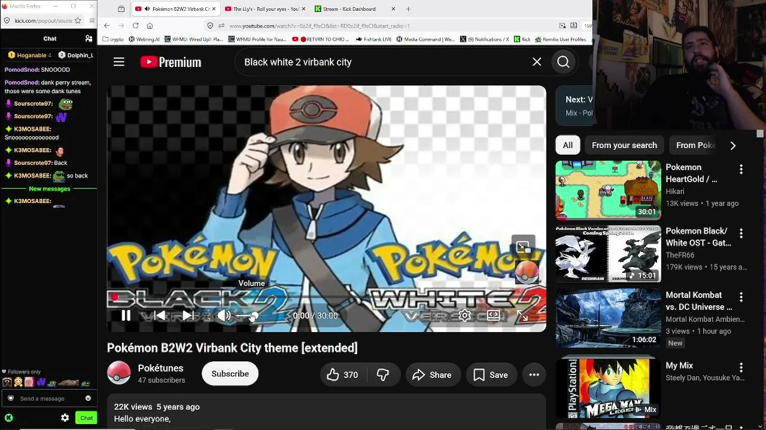Open Mortal Kombat vs. DC Universe thumbnail
766x430 pixels.
click(608, 318)
